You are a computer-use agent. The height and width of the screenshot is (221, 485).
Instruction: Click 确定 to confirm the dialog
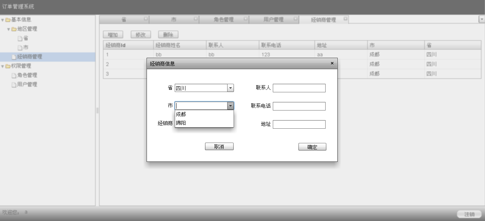pyautogui.click(x=312, y=147)
